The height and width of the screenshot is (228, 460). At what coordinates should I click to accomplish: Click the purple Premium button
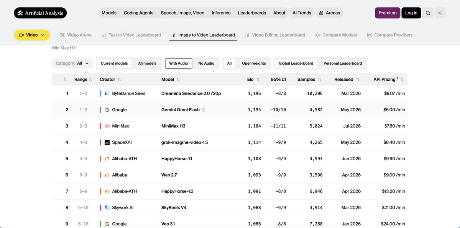(388, 13)
